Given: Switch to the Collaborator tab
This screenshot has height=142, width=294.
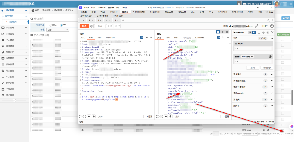Looking at the screenshot, I should tap(139, 12).
